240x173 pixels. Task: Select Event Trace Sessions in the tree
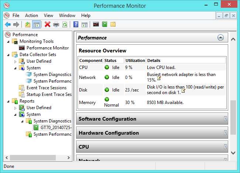tap(46, 88)
